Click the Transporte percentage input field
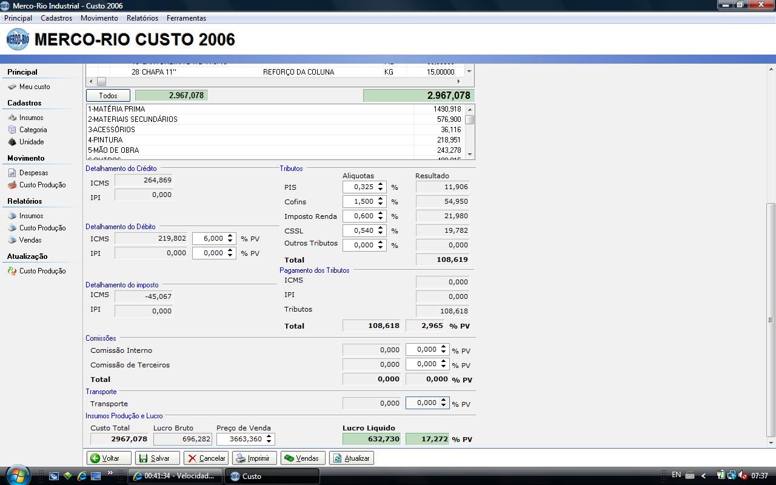Image resolution: width=776 pixels, height=485 pixels. (423, 403)
